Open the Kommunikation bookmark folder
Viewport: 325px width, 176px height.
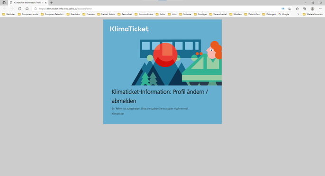coord(144,14)
